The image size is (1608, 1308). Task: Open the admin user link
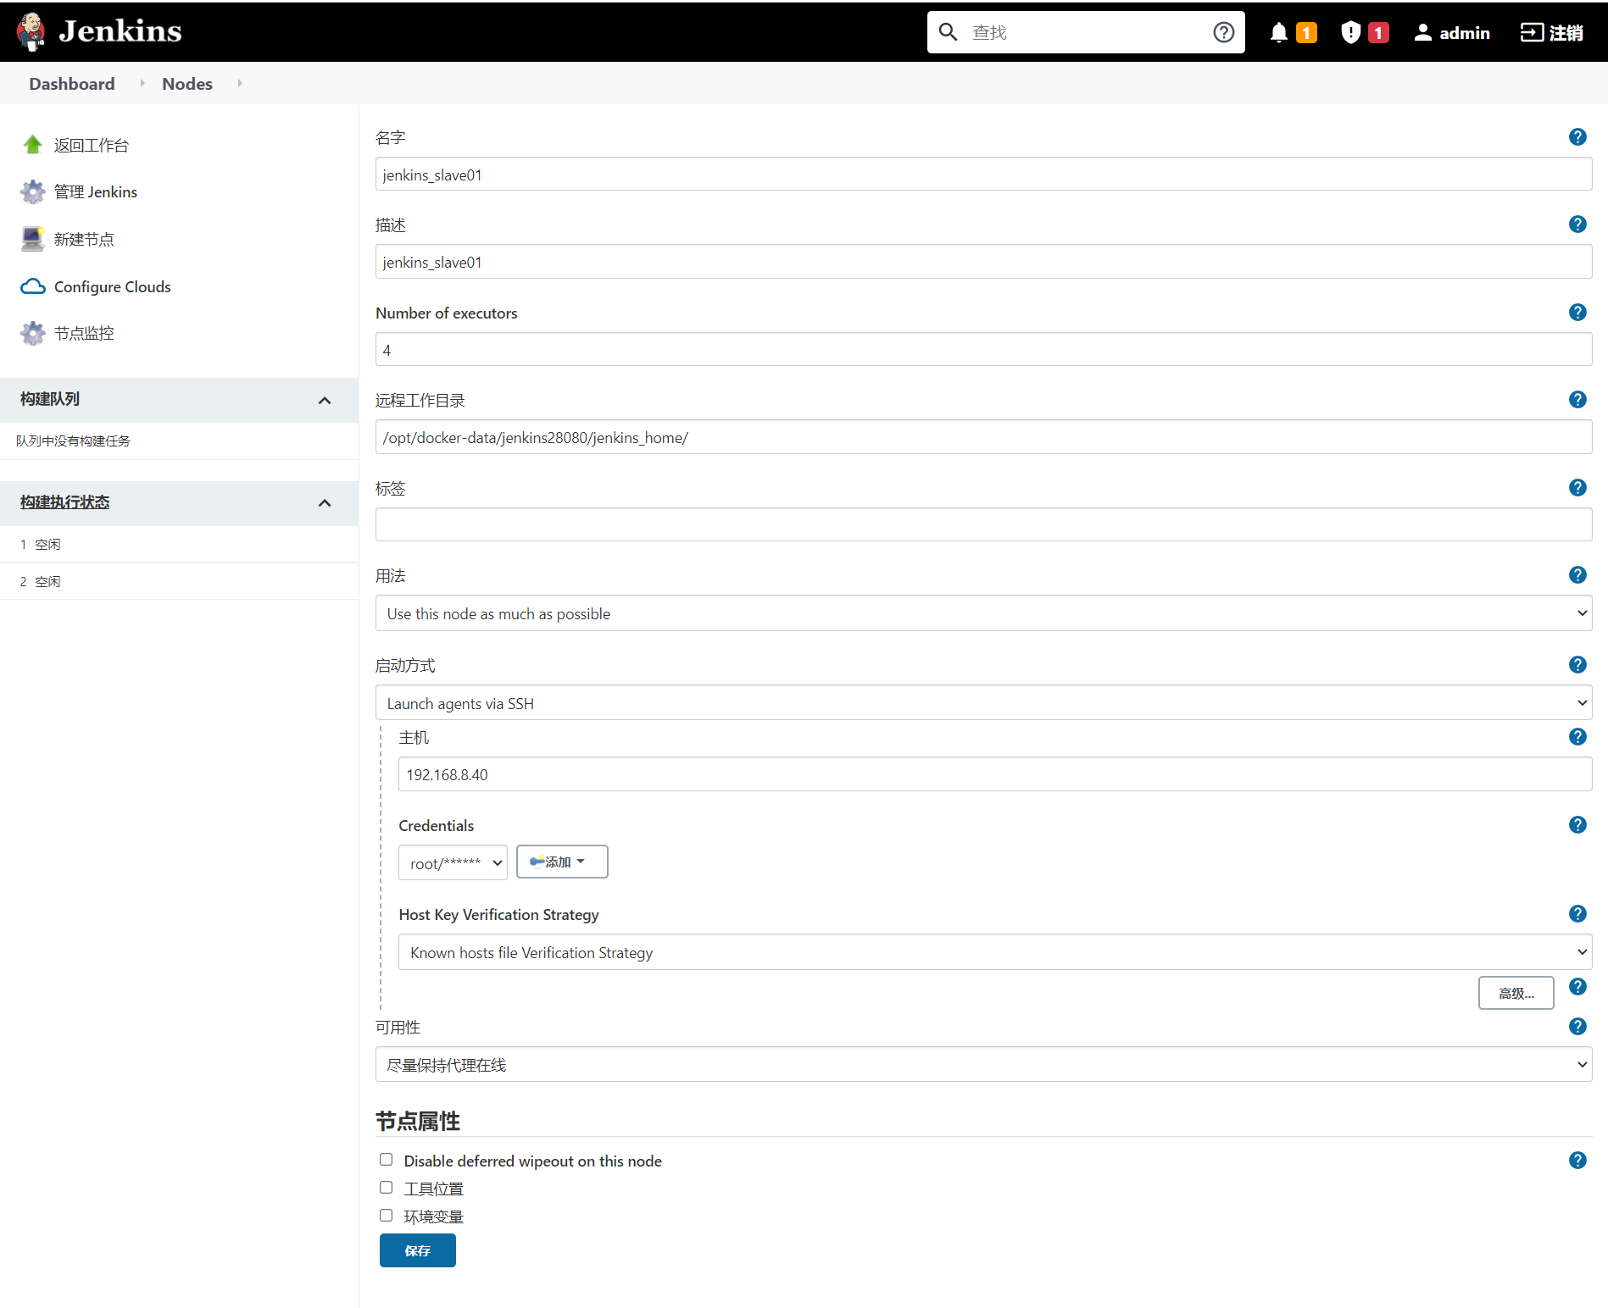pos(1465,33)
